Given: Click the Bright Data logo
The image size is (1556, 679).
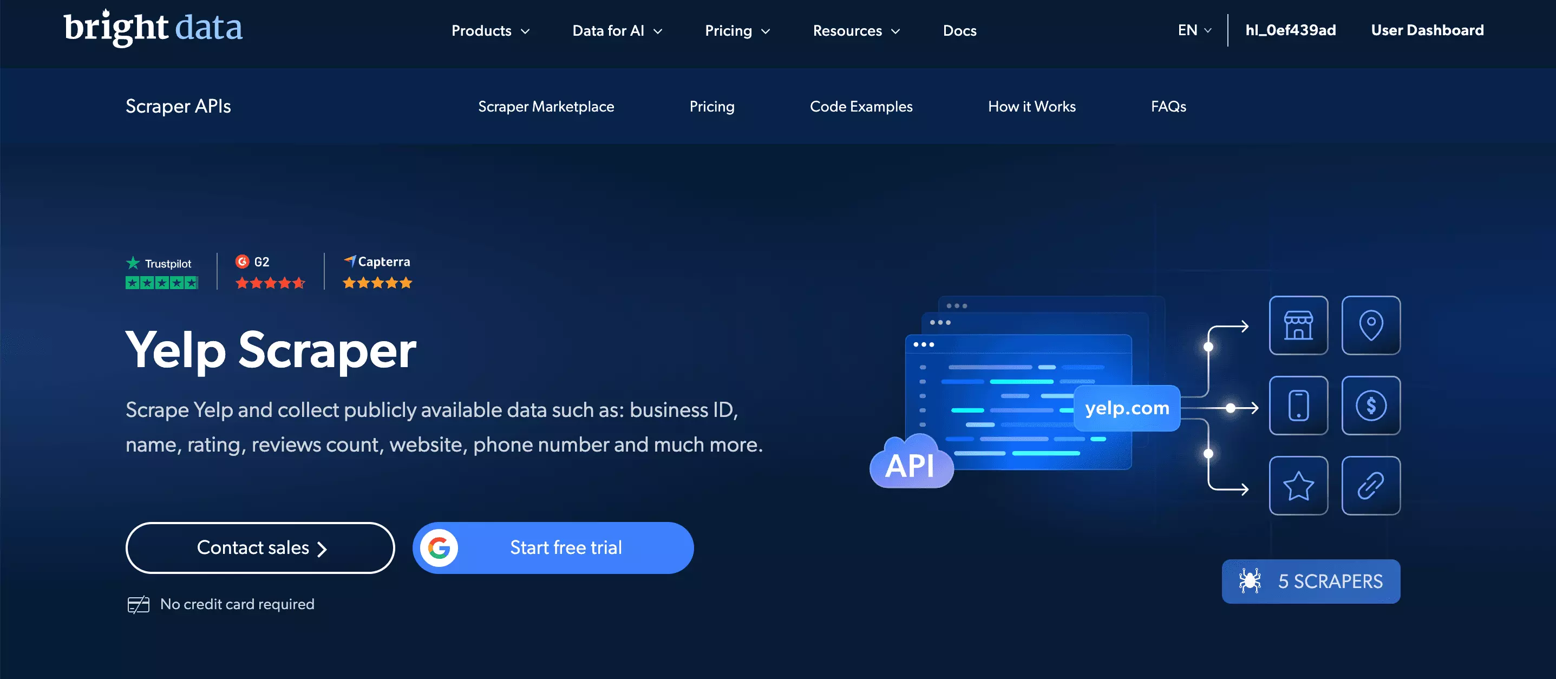Looking at the screenshot, I should click(x=153, y=28).
